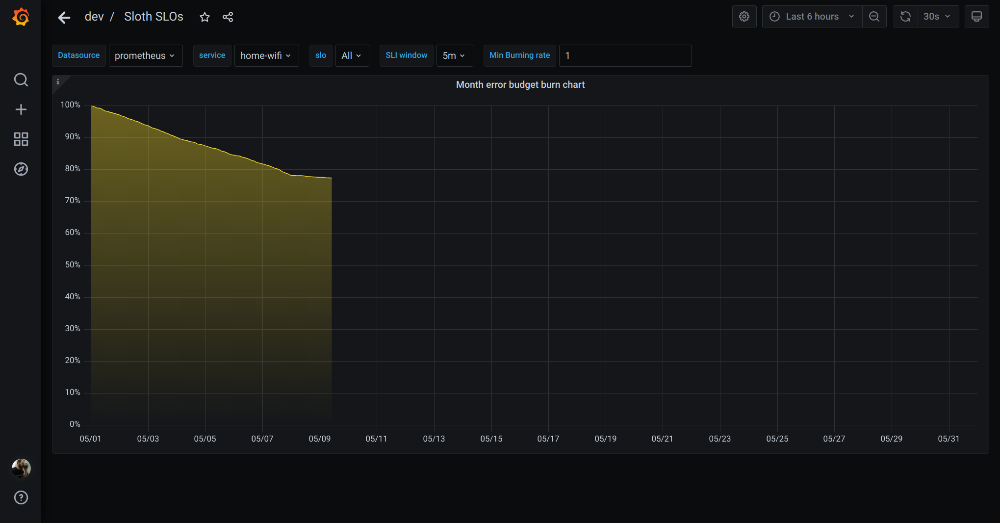
Task: Focus the Min Burning rate input
Action: point(625,55)
